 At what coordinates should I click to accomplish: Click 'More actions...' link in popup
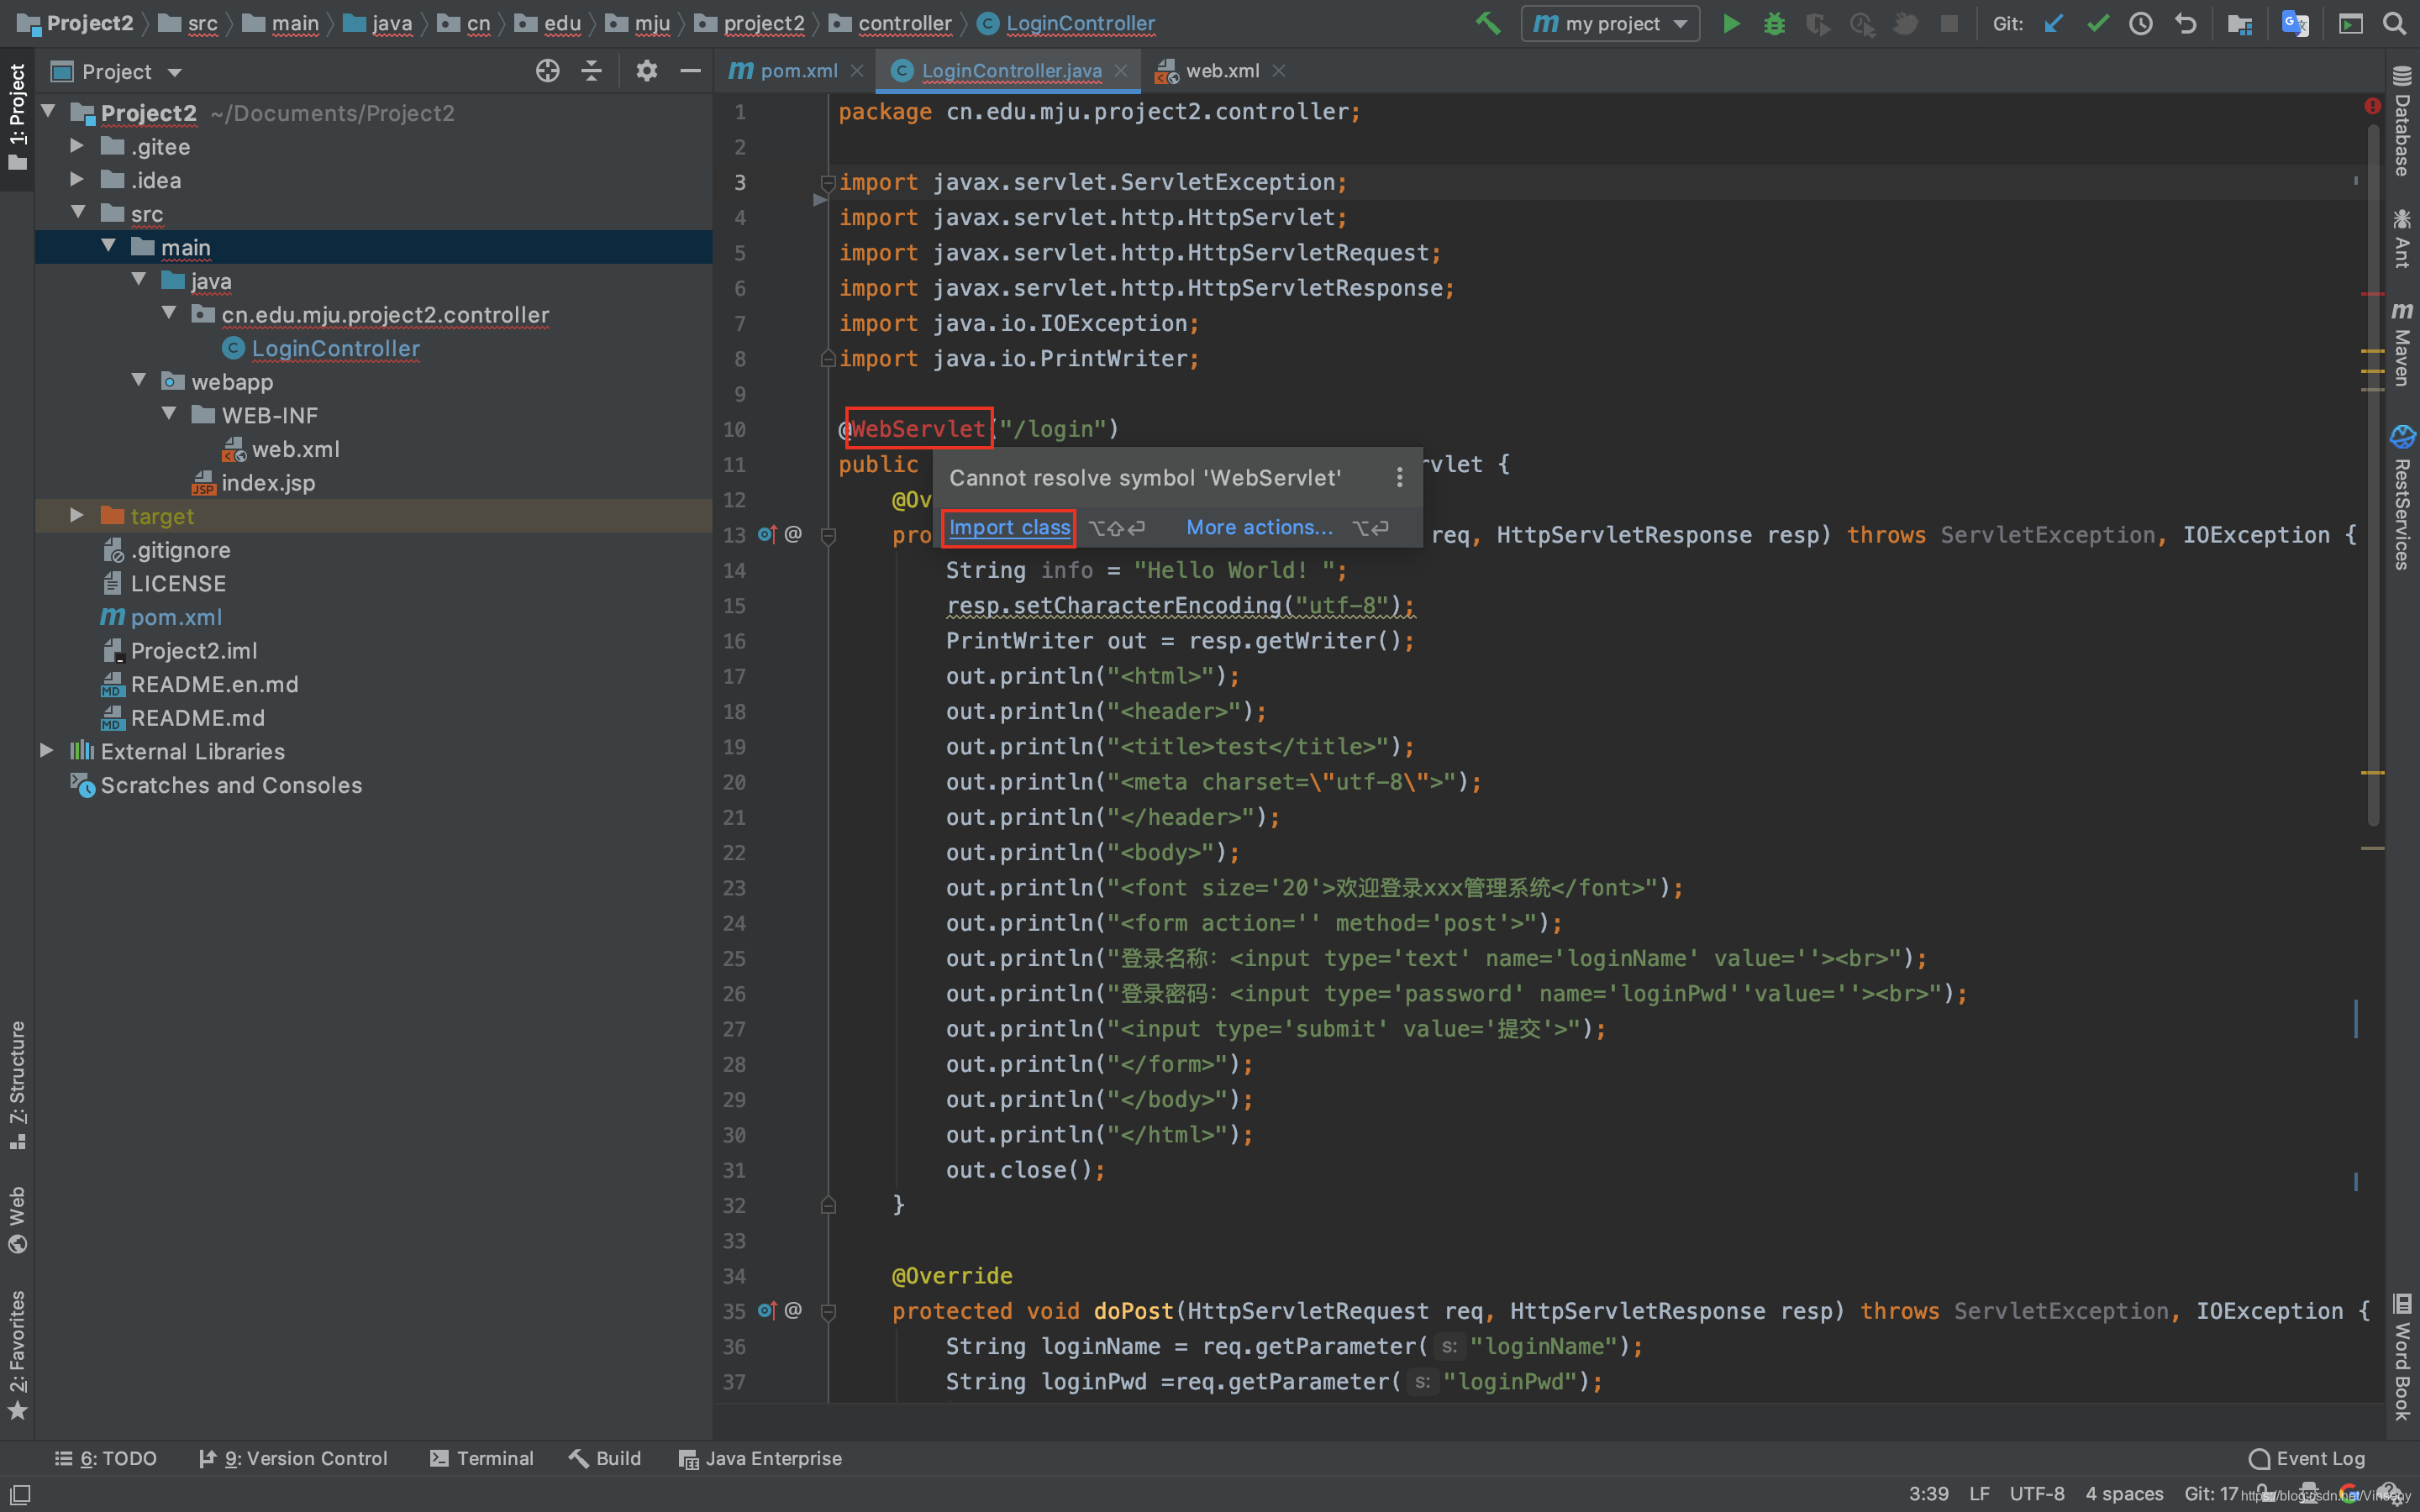[1259, 527]
